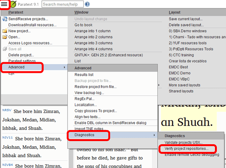Choose List in Window menu

78,61
